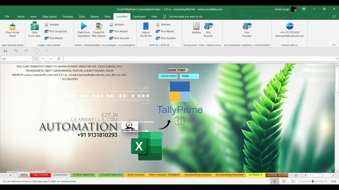This screenshot has height=190, width=339.
Task: Open the Developer tab
Action: (x=140, y=16)
